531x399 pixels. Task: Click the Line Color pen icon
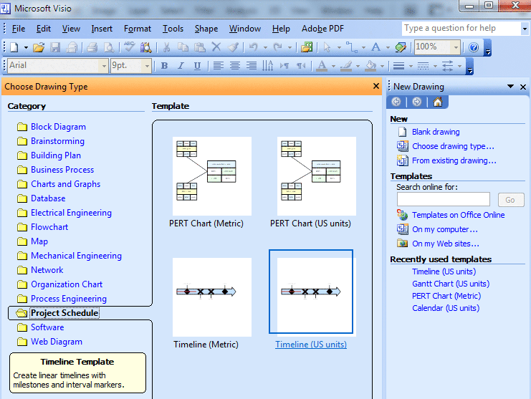[346, 66]
